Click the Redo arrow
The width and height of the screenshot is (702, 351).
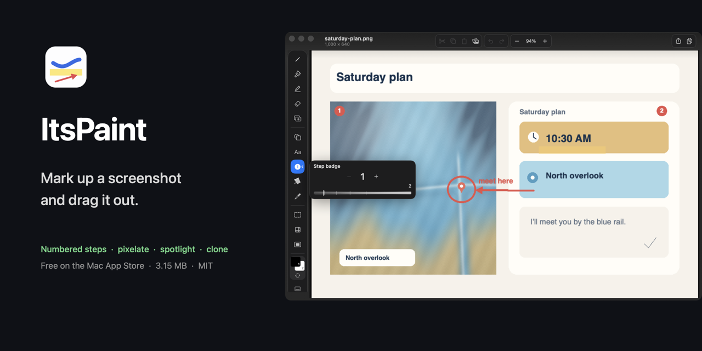point(501,41)
